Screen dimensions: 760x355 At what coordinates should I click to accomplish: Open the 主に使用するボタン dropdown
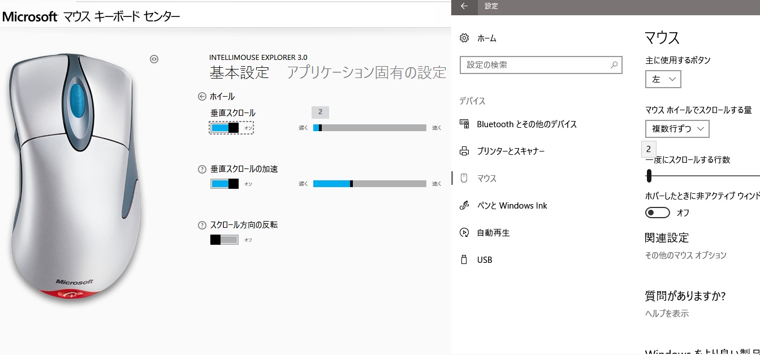coord(663,79)
